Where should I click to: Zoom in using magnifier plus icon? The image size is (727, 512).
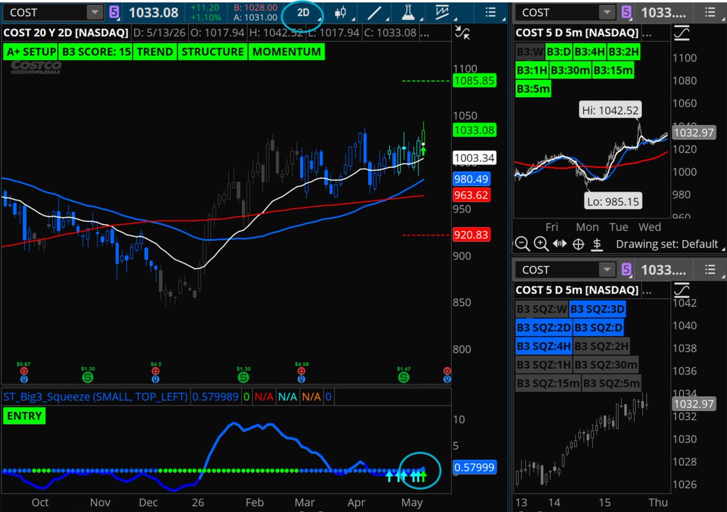541,243
